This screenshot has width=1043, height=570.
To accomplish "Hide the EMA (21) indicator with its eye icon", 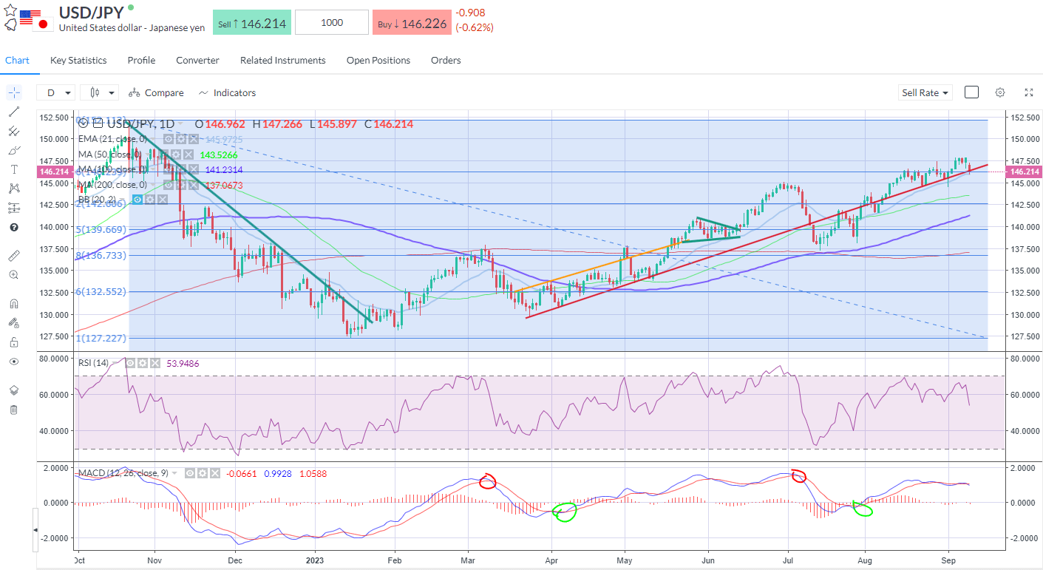I will (x=168, y=139).
